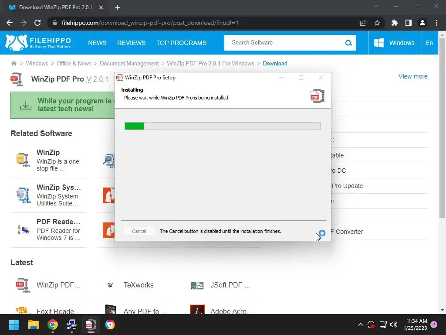Bookmark this page with the star
The width and height of the screenshot is (446, 335).
377,23
